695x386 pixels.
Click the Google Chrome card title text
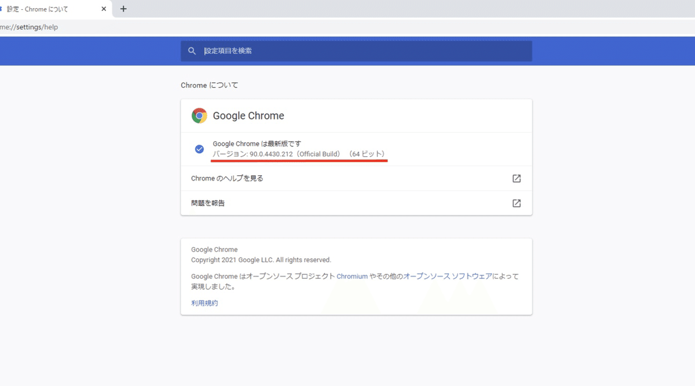pos(248,116)
